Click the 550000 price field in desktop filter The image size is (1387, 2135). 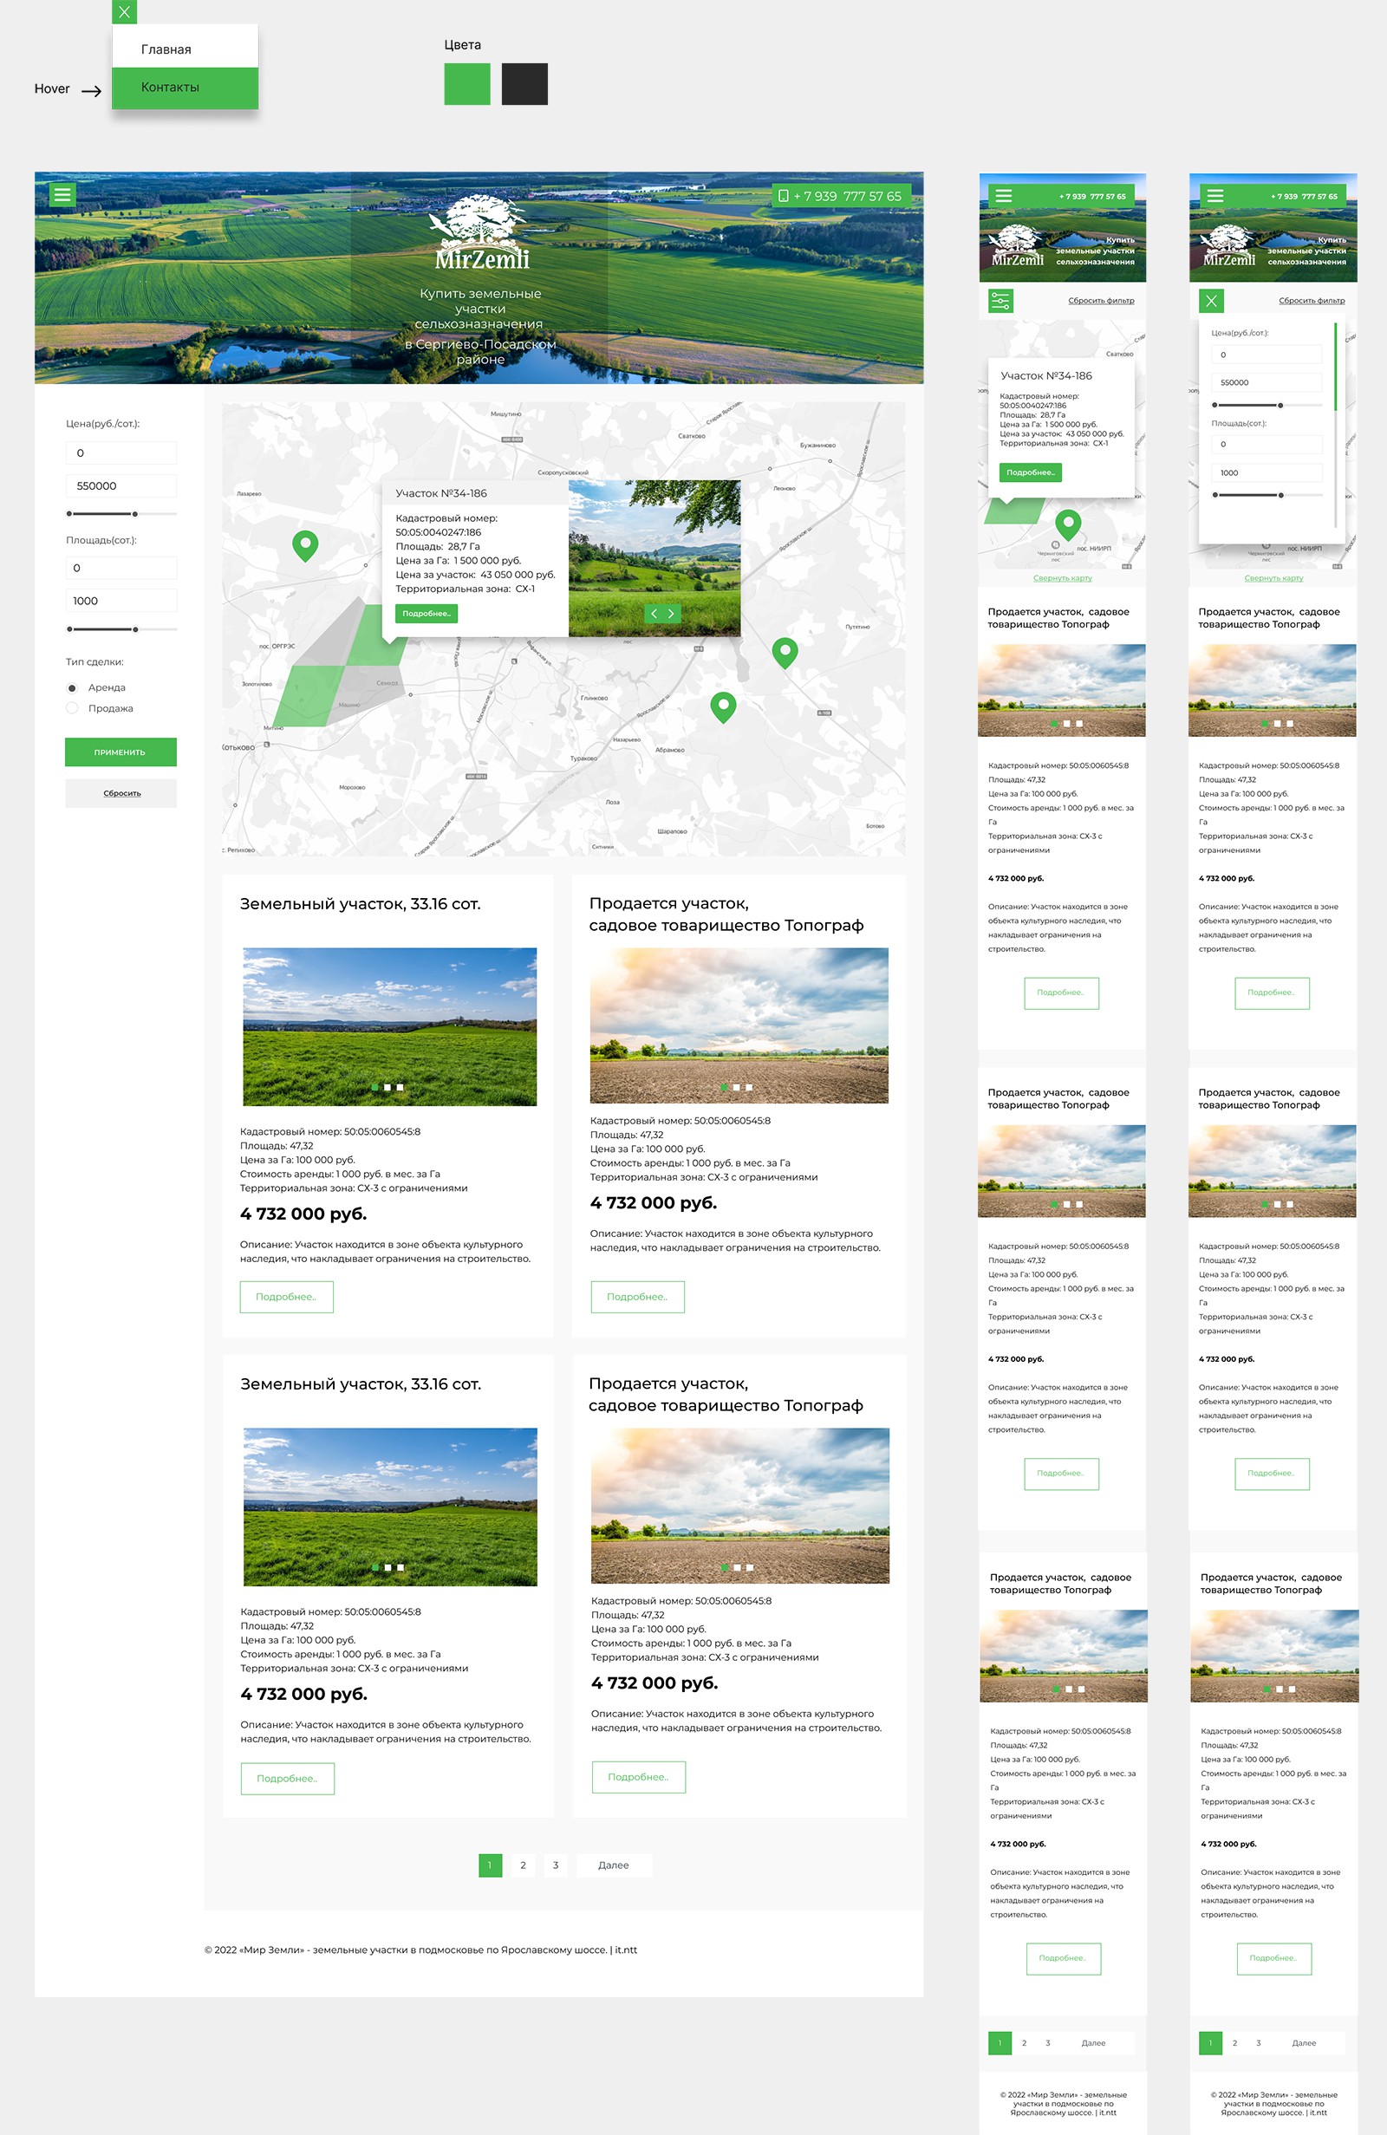coord(121,486)
